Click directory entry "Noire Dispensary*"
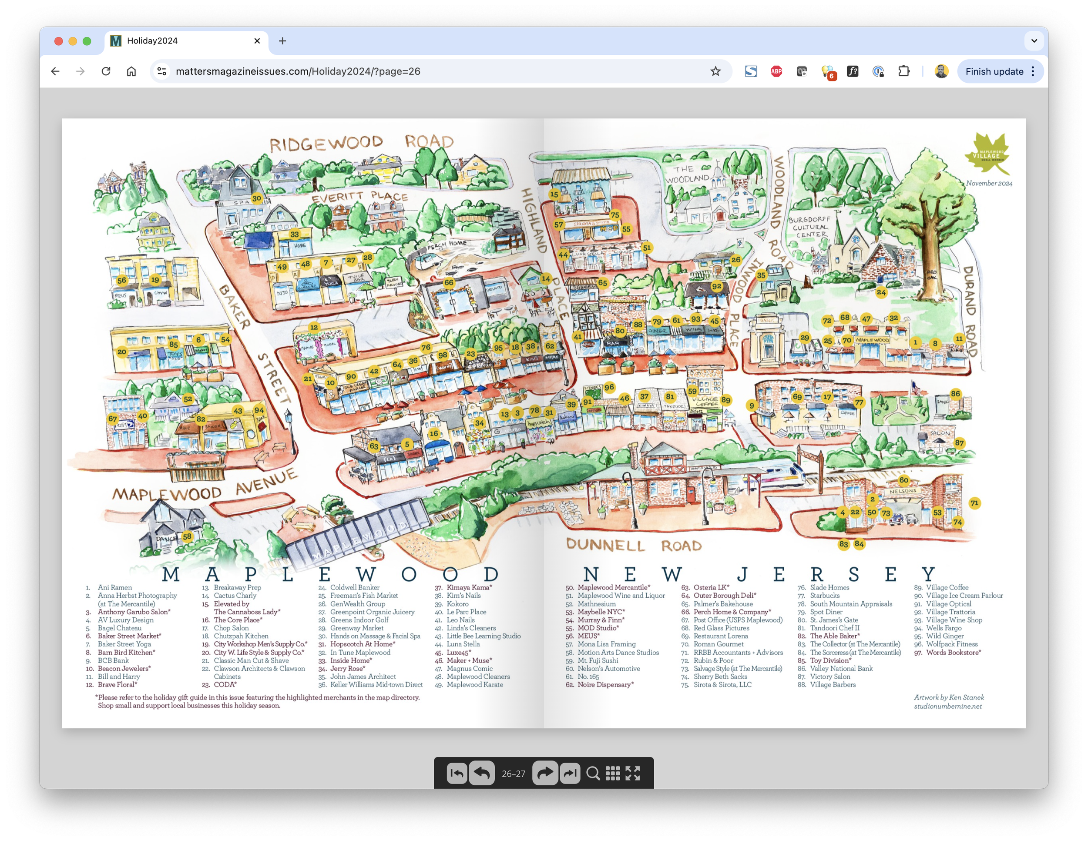1088x841 pixels. [606, 685]
